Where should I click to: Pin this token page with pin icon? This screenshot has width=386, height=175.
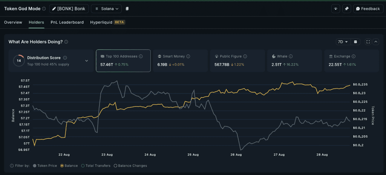pyautogui.click(x=347, y=9)
